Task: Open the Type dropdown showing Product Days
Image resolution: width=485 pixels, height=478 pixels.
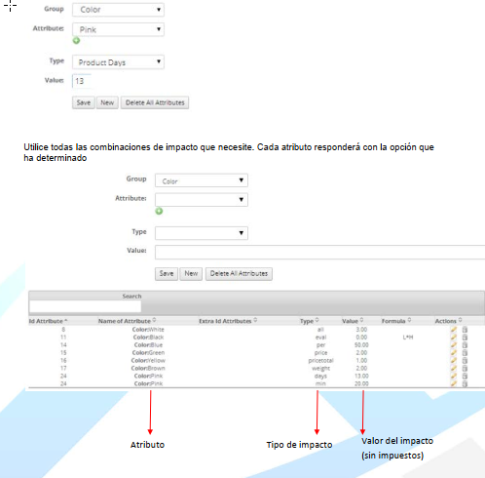Action: click(x=118, y=62)
